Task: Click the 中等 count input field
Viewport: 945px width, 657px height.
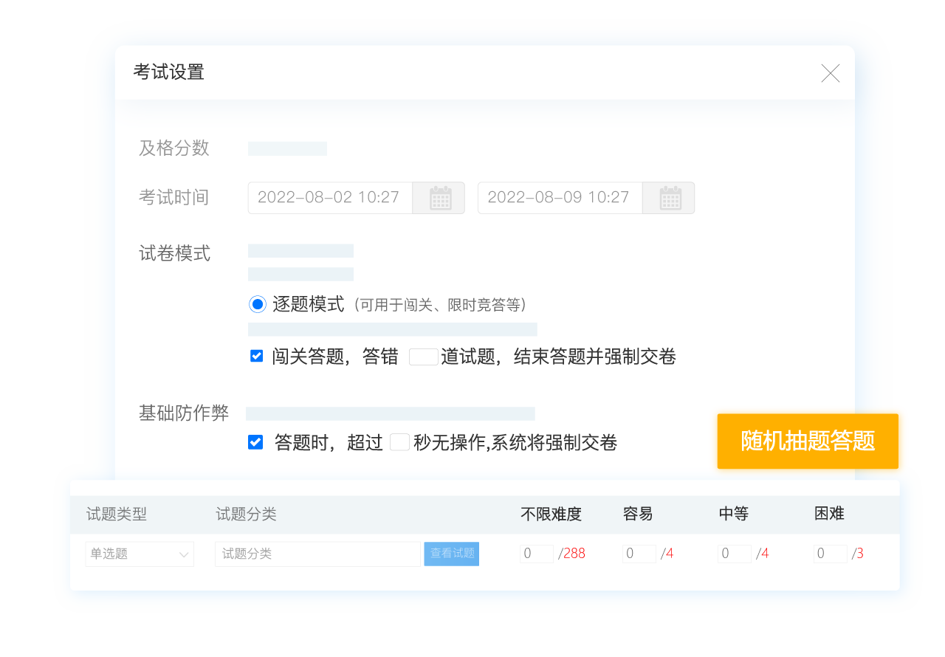Action: (x=735, y=554)
